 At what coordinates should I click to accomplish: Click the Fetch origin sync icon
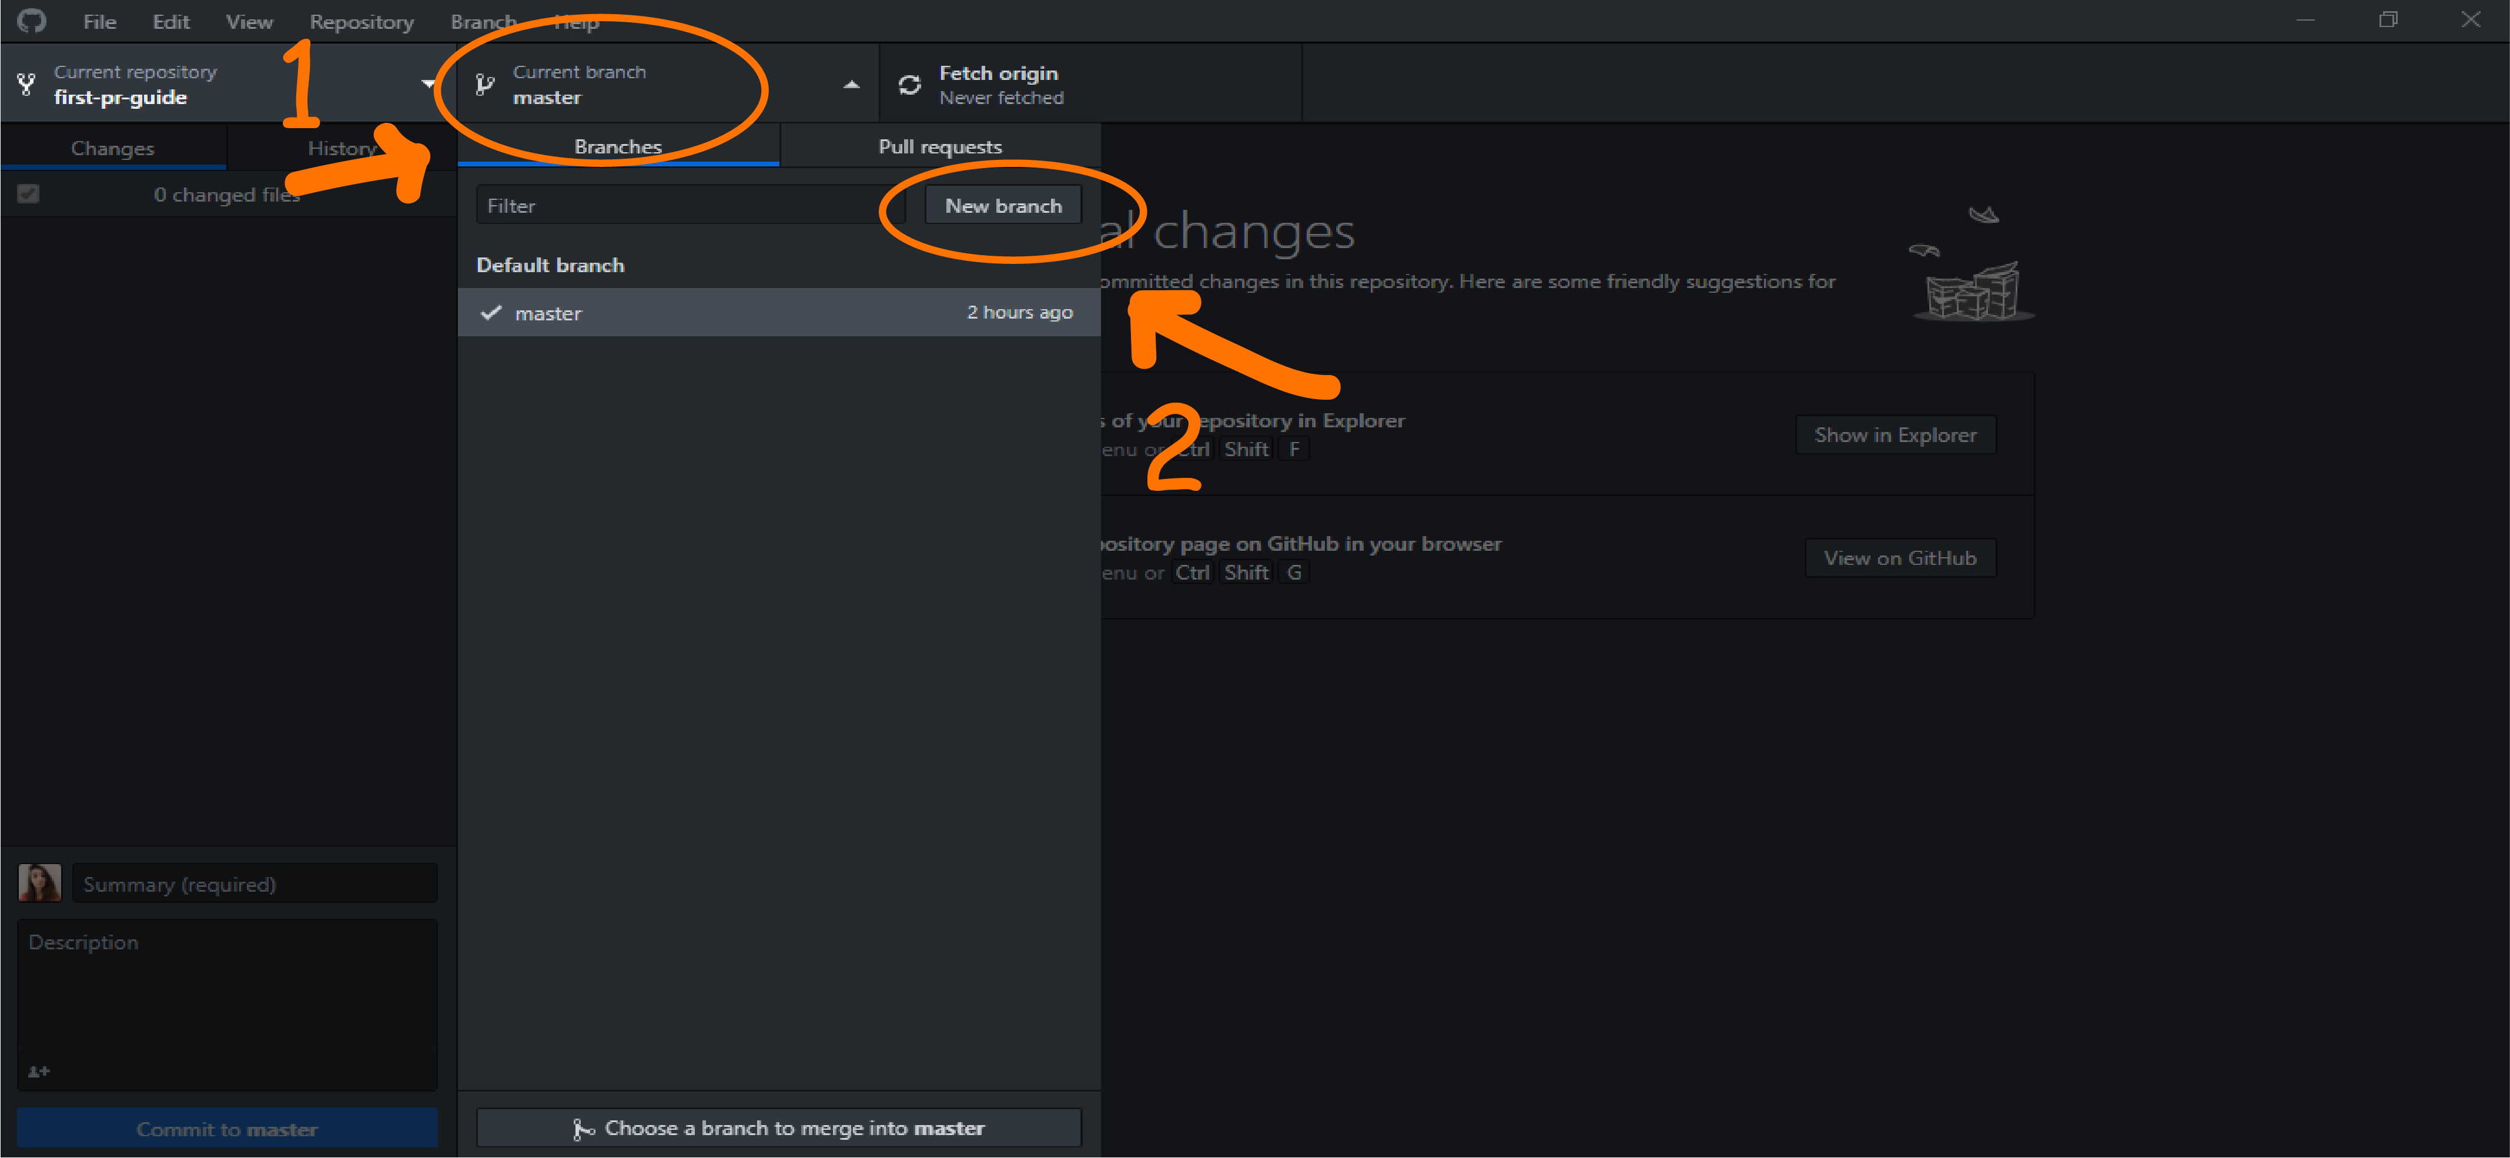click(909, 85)
